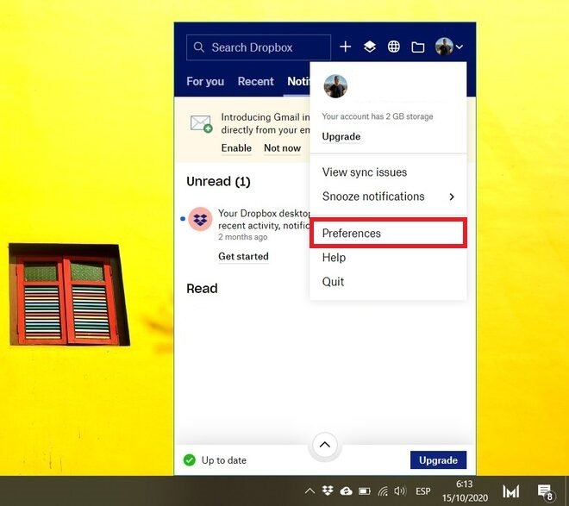Image resolution: width=569 pixels, height=506 pixels.
Task: Open Preferences from the menu
Action: [x=388, y=233]
